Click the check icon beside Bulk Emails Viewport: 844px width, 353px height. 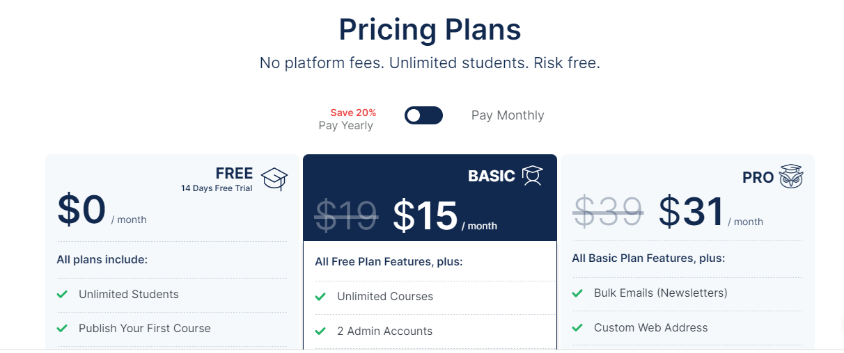(x=577, y=293)
